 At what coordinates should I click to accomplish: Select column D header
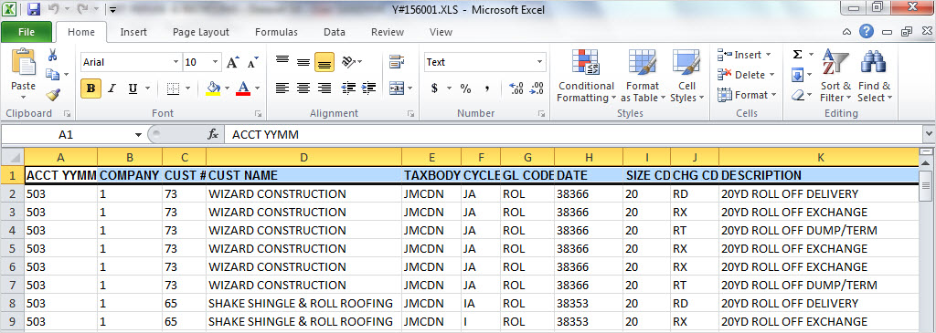[303, 158]
